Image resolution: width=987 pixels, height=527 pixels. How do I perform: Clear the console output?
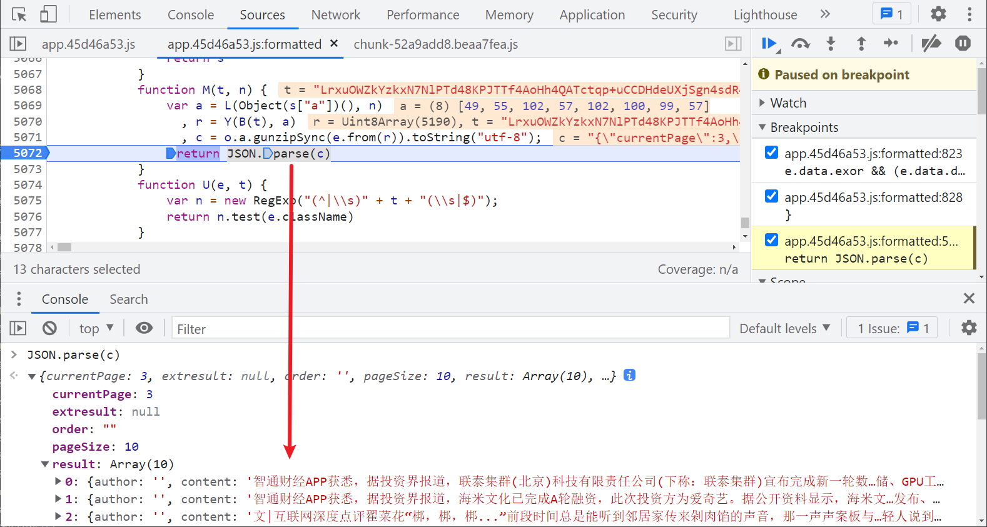tap(49, 328)
